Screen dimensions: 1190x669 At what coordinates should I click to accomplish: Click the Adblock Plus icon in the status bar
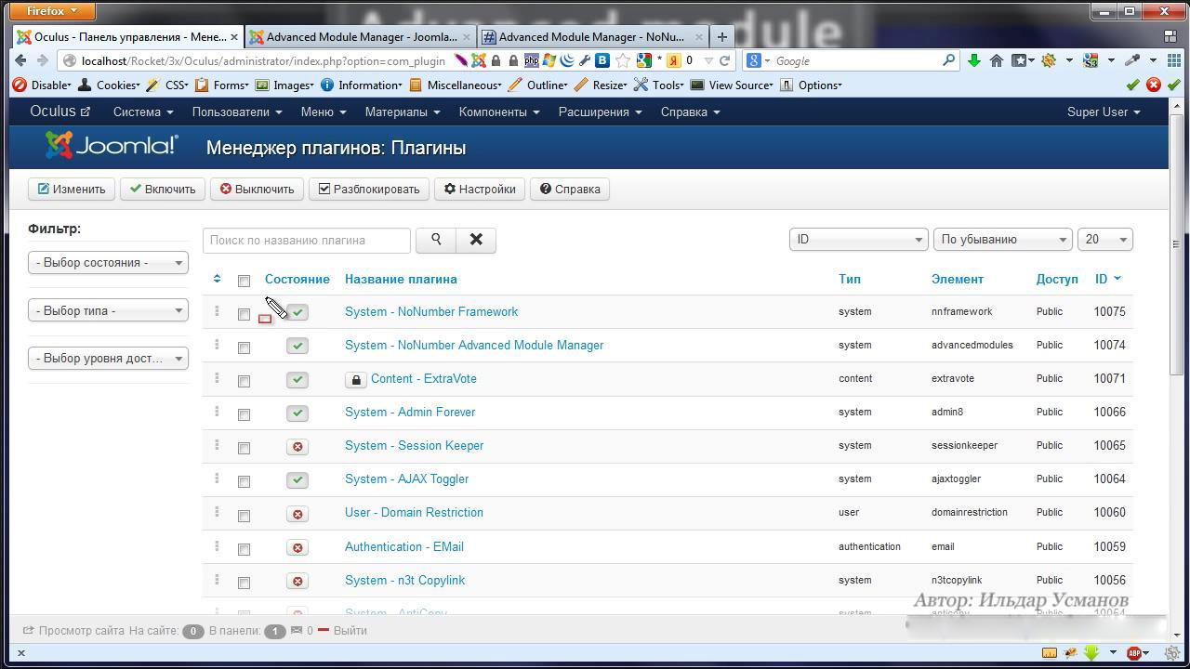tap(1133, 653)
